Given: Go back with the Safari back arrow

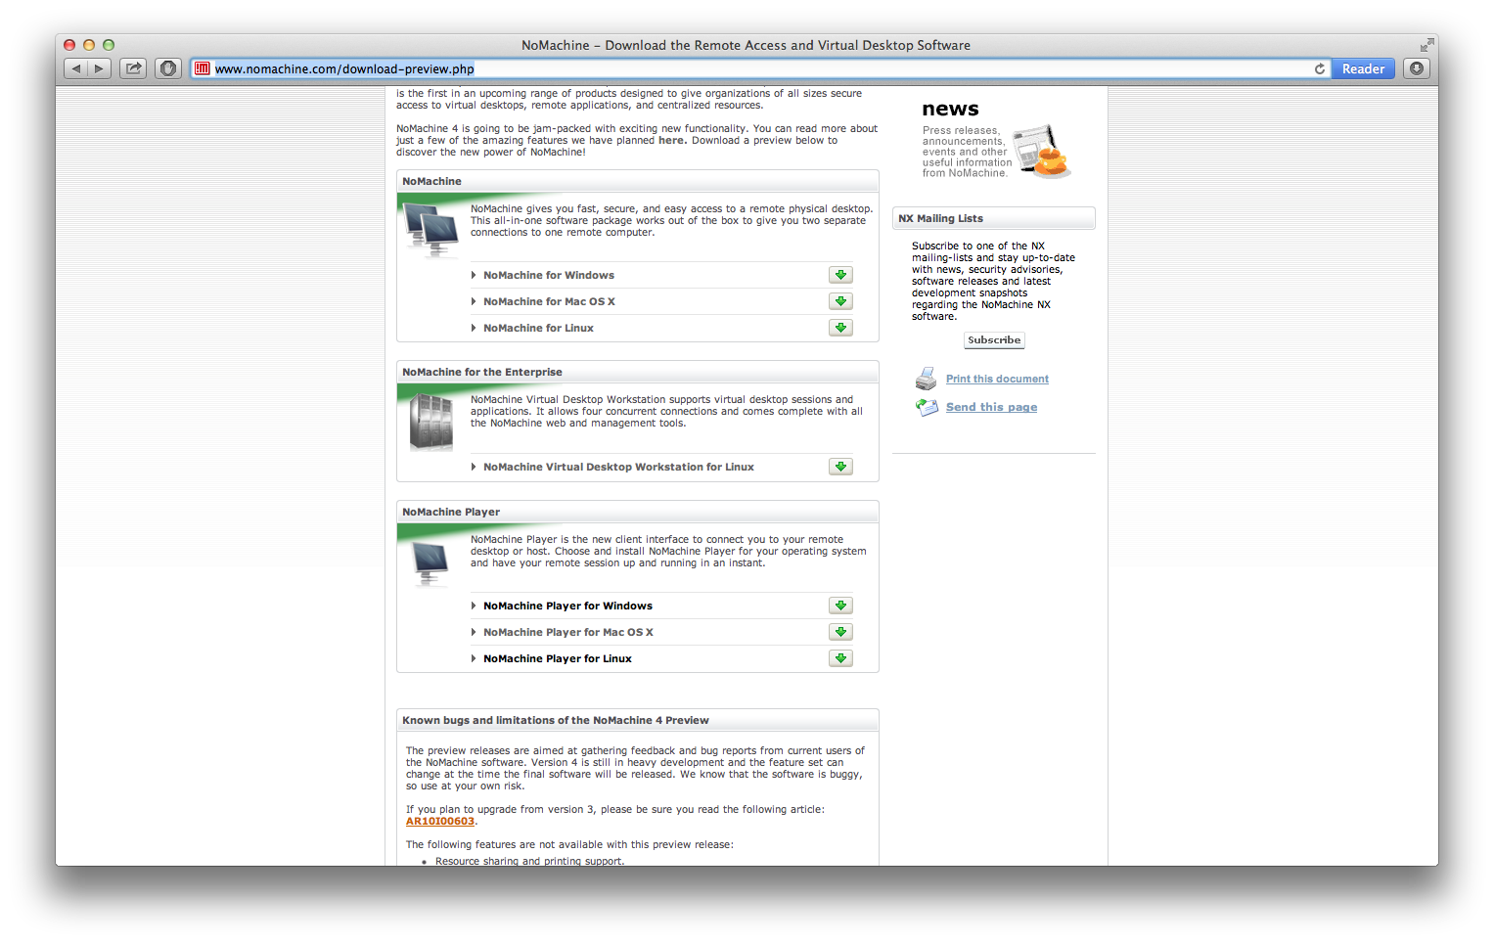Looking at the screenshot, I should pyautogui.click(x=76, y=68).
